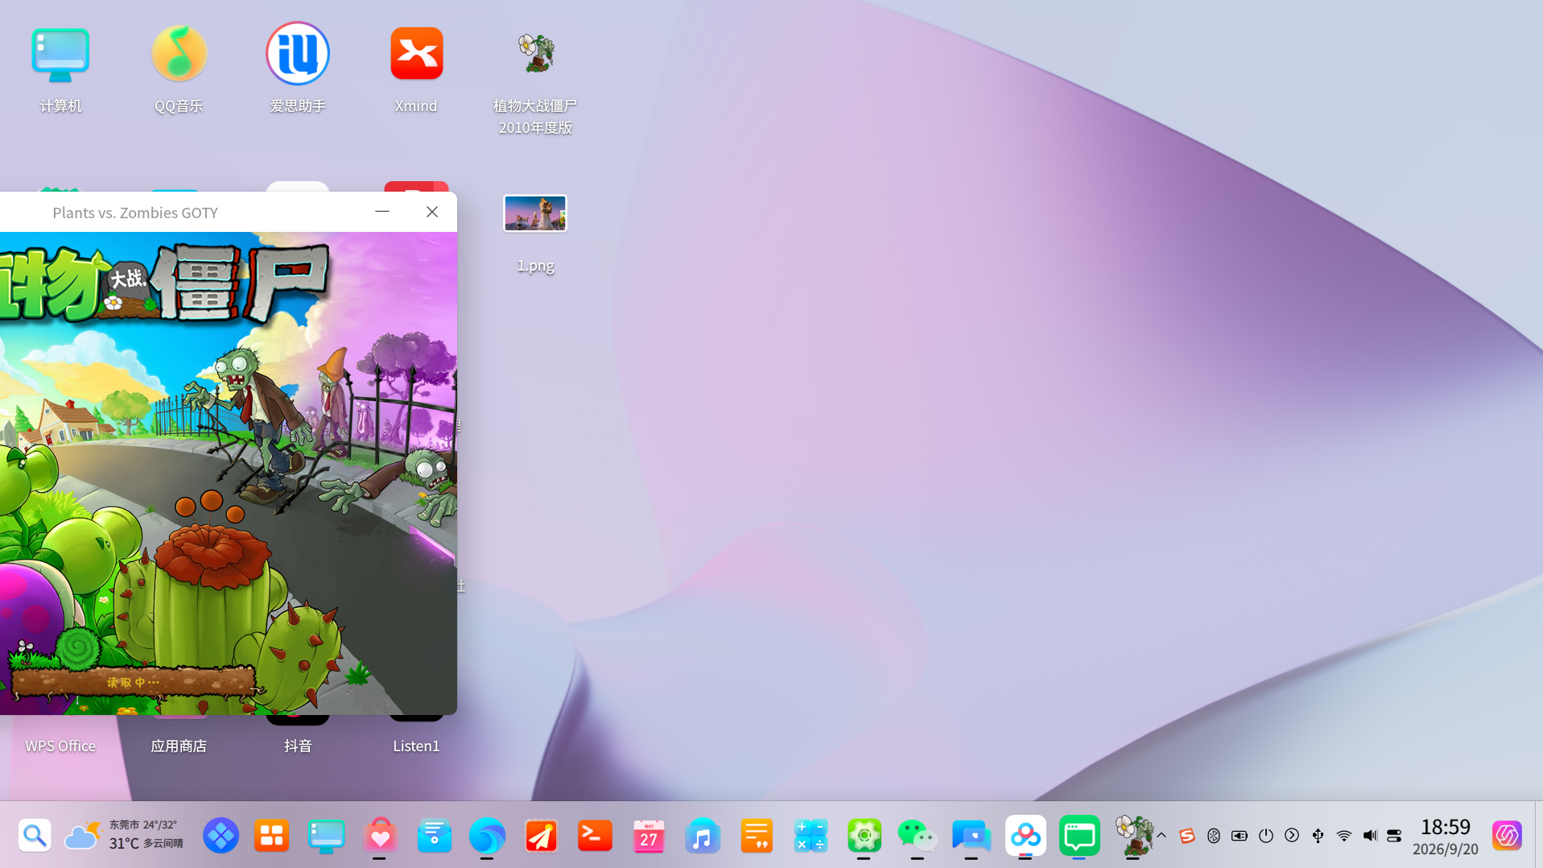Open the Wi-Fi network tray icon

[x=1344, y=836]
